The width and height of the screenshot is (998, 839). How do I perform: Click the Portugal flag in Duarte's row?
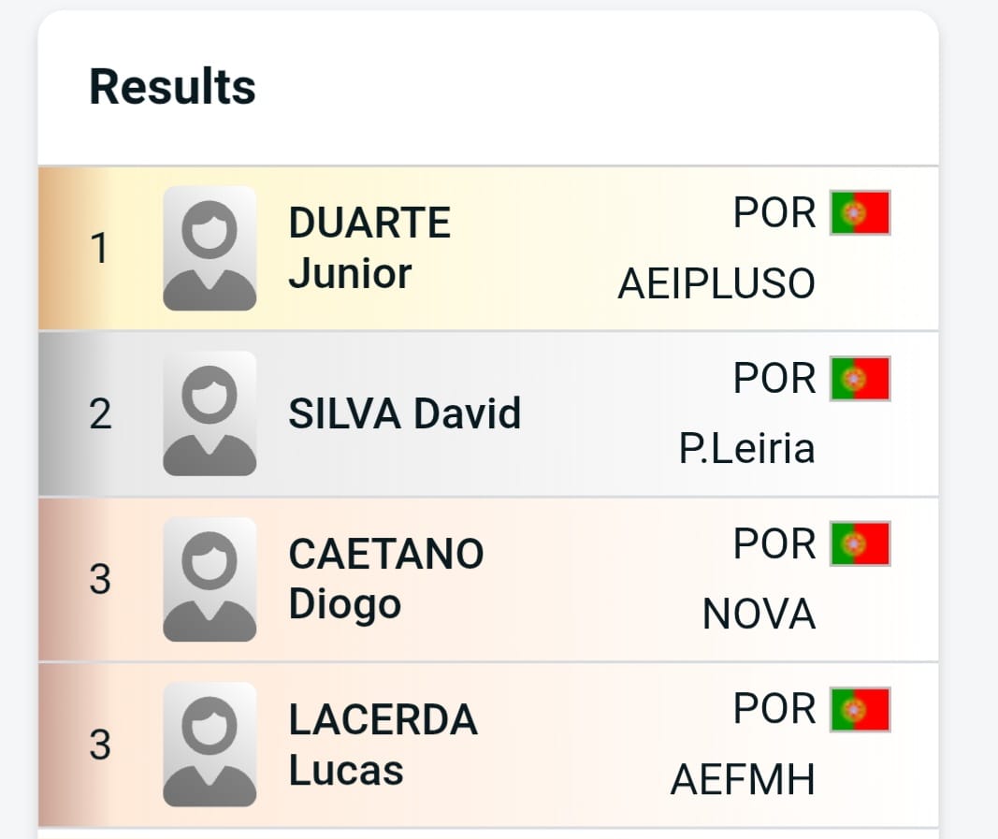coord(861,213)
